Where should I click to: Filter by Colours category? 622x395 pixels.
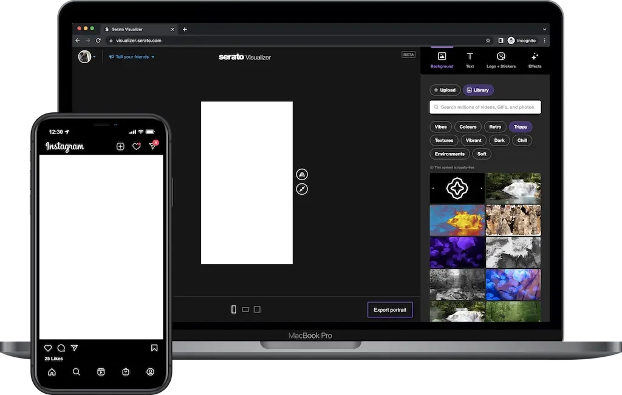tap(468, 127)
